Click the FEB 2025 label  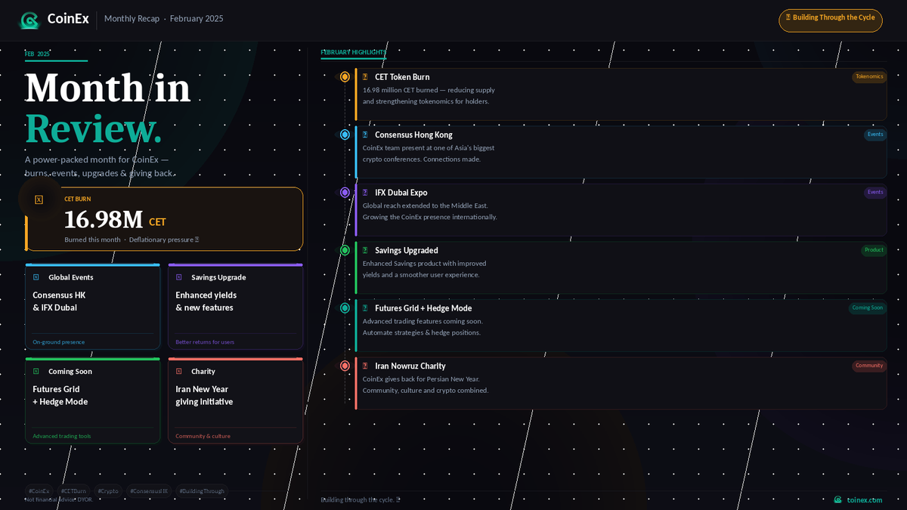(x=37, y=54)
